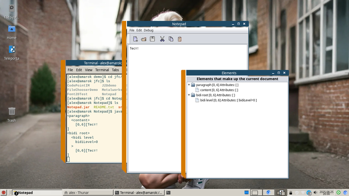Click the Open file folder icon
Image resolution: width=349 pixels, height=196 pixels.
point(144,39)
